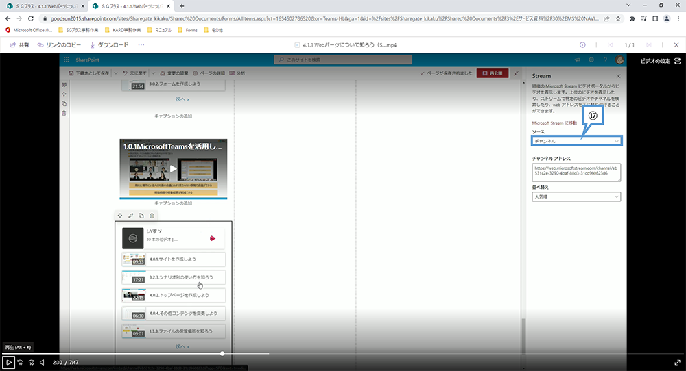
Task: Go back with the browser back arrow
Action: pos(8,18)
